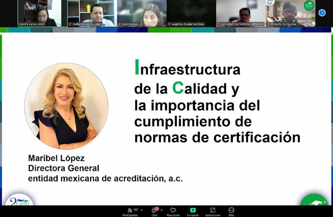Expand the arrow next to Participantes
Screen dimensions: 333x217
(141, 210)
